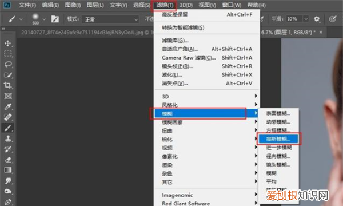
Task: Choose 高斯模糊... from blur submenu
Action: tap(278, 139)
